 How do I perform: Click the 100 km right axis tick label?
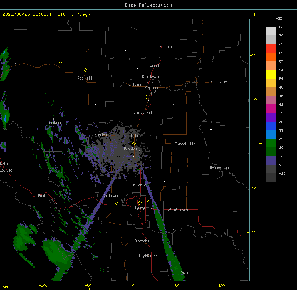tap(253, 54)
